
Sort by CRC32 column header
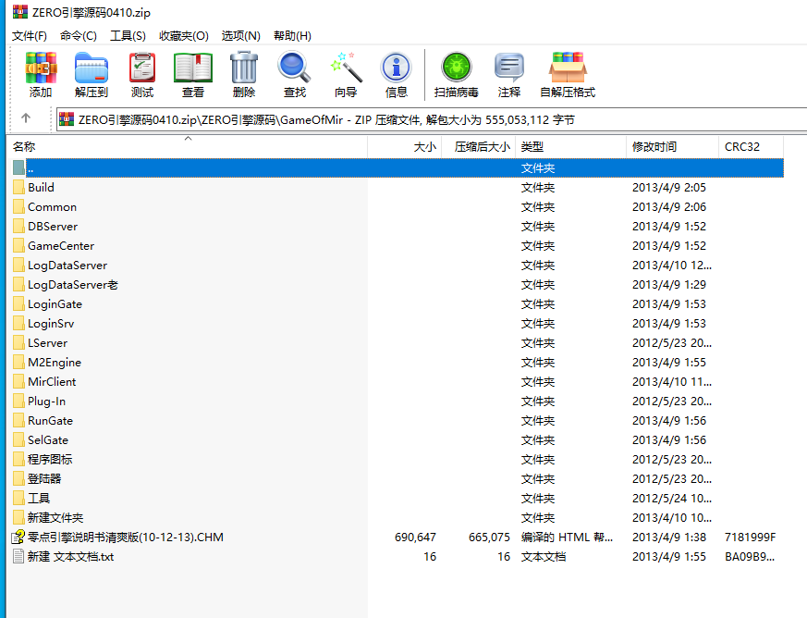(751, 147)
